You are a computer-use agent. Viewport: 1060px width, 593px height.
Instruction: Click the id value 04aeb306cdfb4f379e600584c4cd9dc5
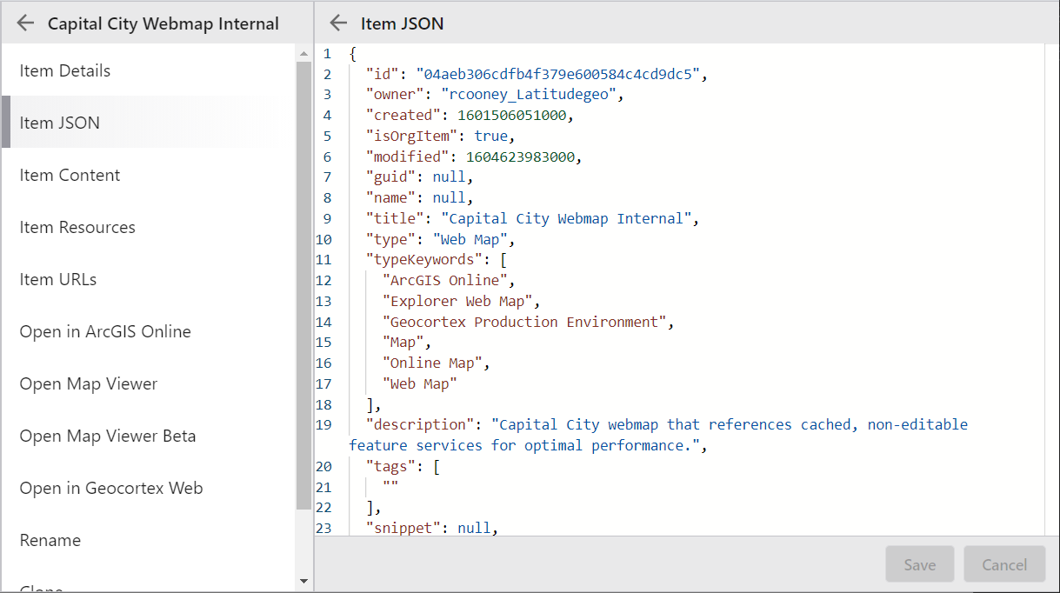(558, 74)
